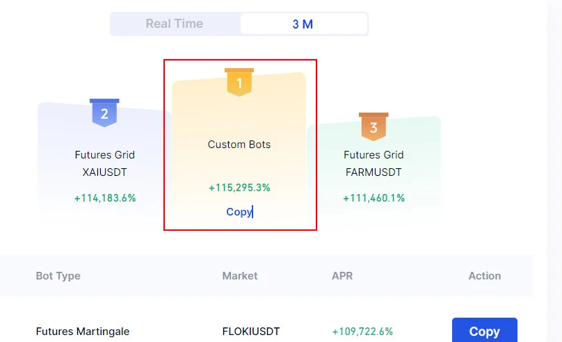Screen dimensions: 562x342
Task: Click the APR column header
Action: [342, 276]
